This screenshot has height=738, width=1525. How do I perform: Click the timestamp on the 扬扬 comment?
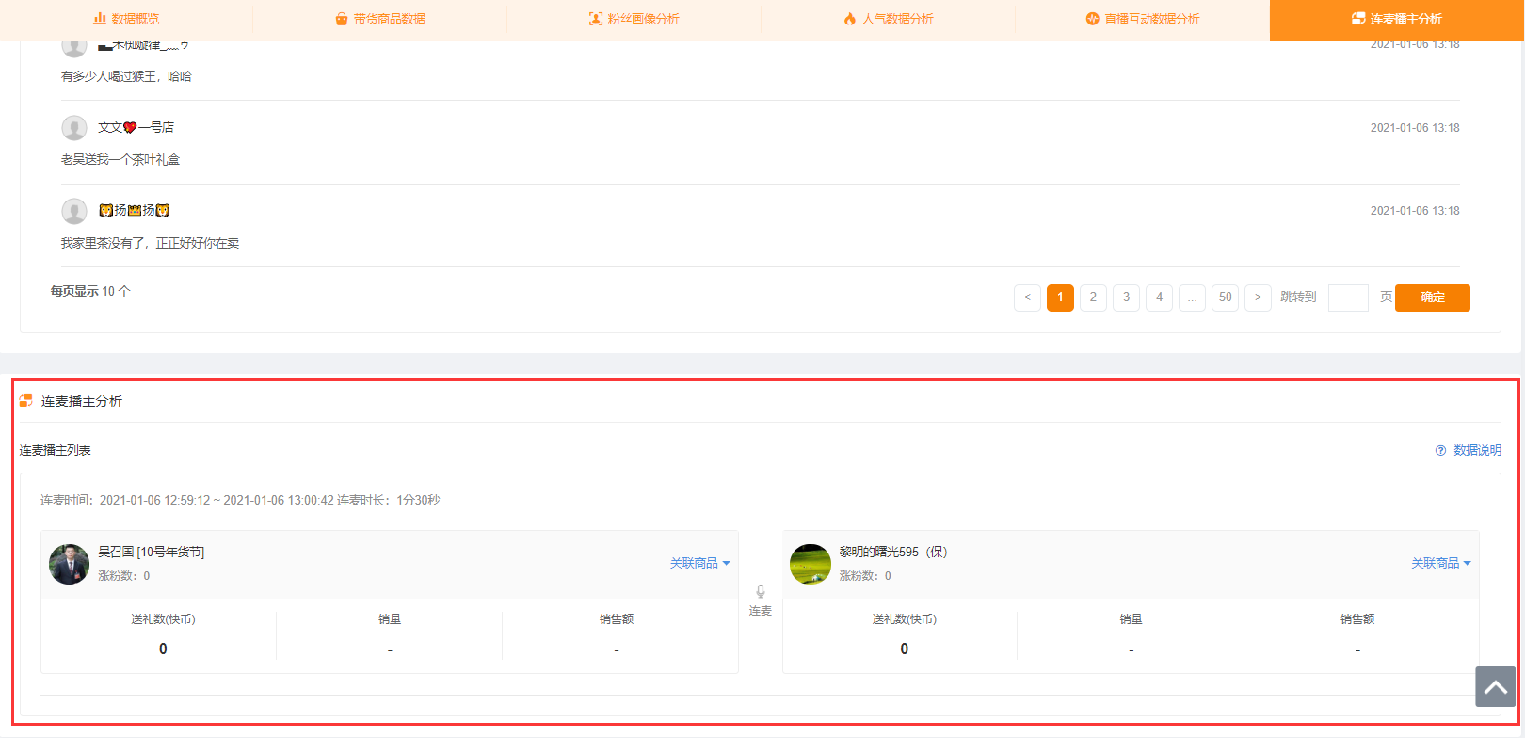pyautogui.click(x=1415, y=211)
